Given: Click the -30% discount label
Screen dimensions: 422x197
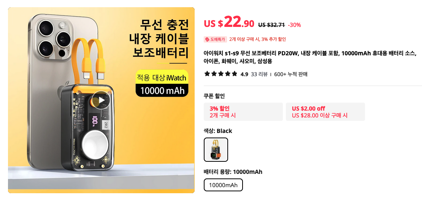Looking at the screenshot, I should click(294, 25).
